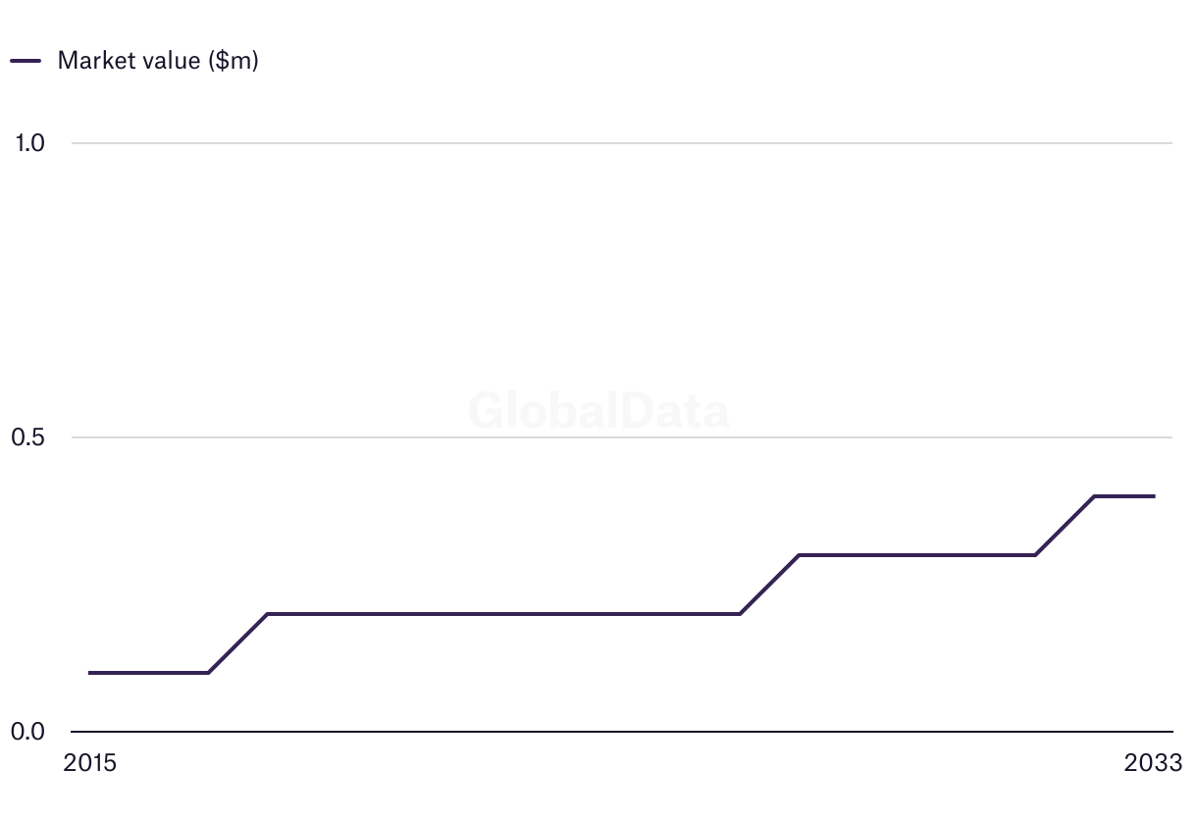The image size is (1197, 820).
Task: Click the rising segment from 0.3 to 0.4
Action: tap(1066, 526)
